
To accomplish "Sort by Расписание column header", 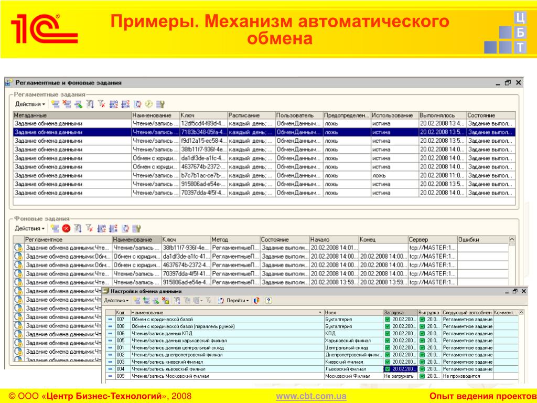I will [x=251, y=115].
